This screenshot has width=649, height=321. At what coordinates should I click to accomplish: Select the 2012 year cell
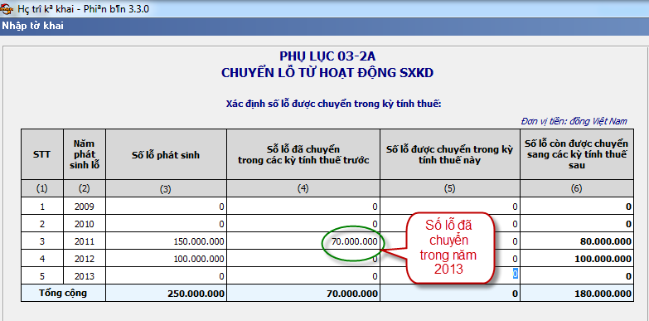click(x=84, y=259)
